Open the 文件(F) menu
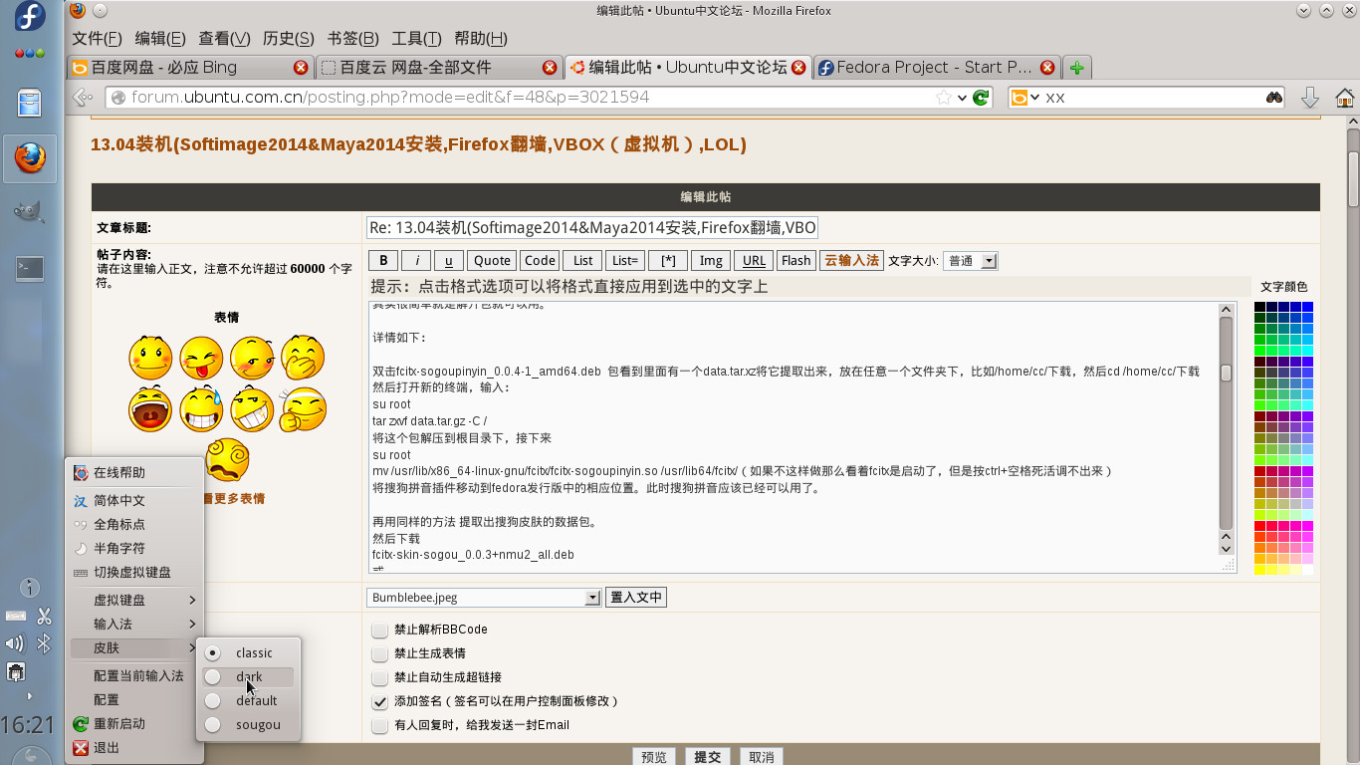1360x765 pixels. point(97,39)
